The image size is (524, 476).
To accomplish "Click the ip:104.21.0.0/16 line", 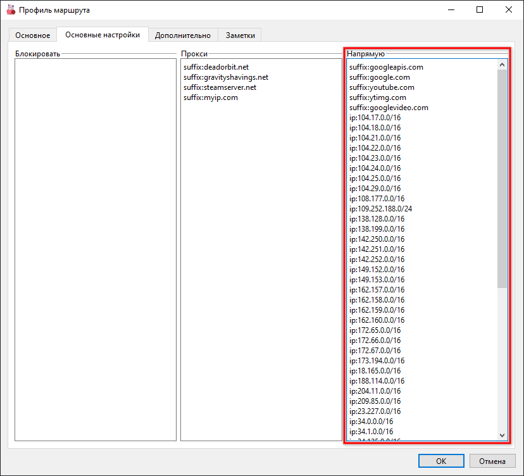I will pos(375,138).
